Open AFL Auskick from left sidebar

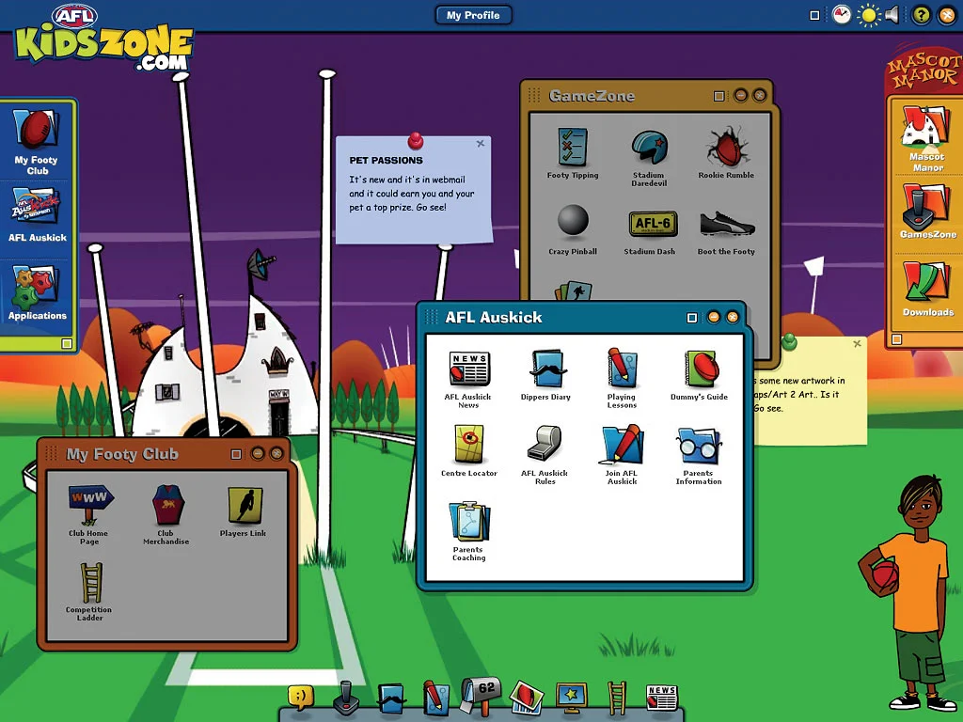(x=38, y=215)
